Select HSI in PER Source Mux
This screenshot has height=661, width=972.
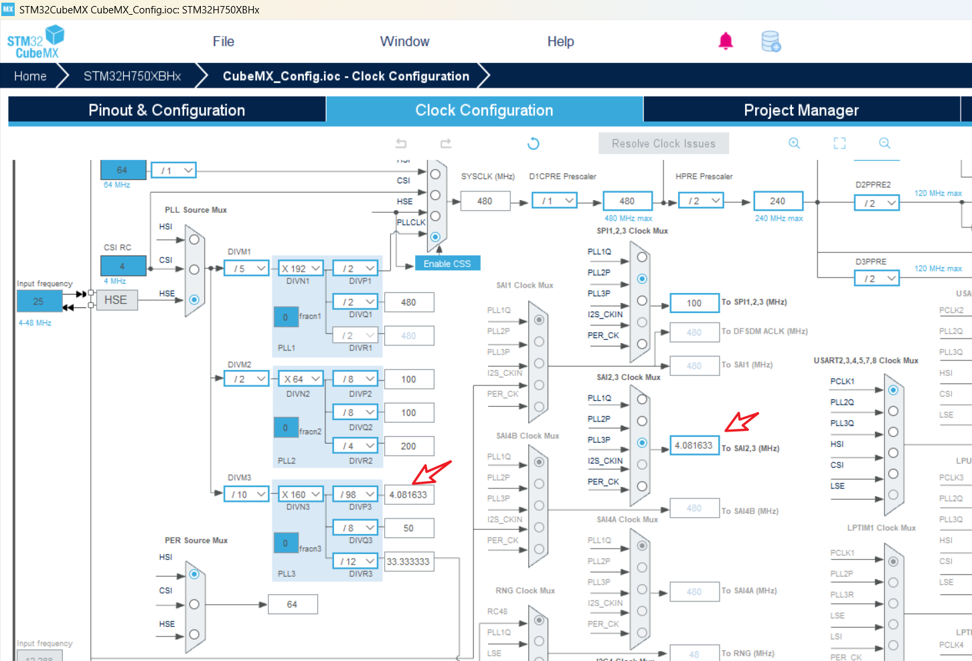point(194,574)
